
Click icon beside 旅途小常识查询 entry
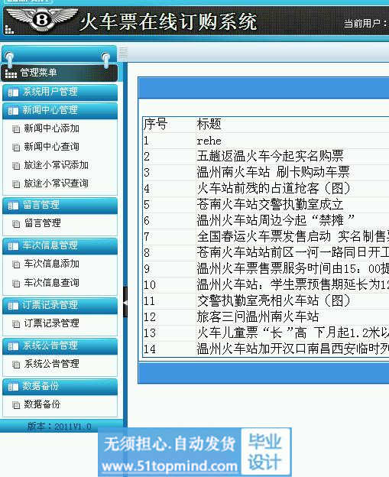16,183
